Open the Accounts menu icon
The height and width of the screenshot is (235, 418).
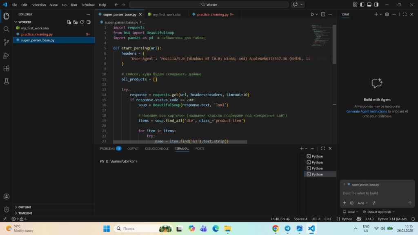(x=7, y=197)
